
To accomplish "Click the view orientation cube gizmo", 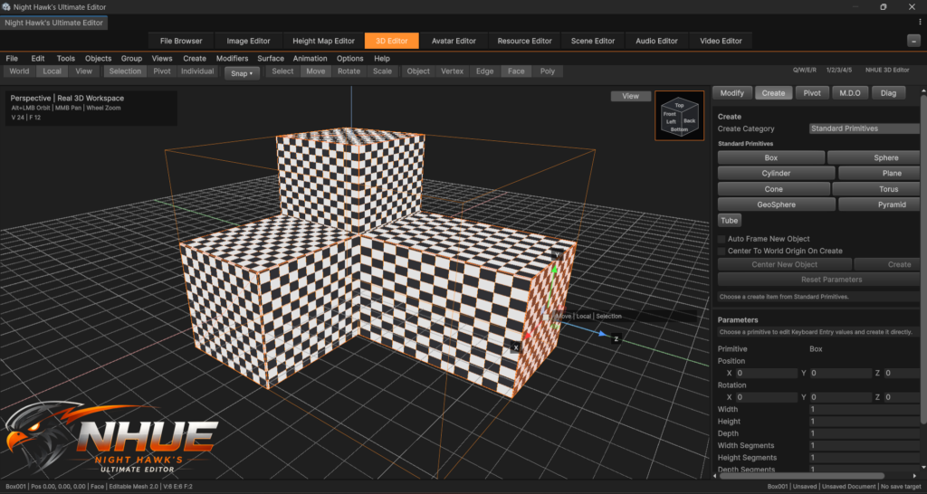I will tap(679, 115).
